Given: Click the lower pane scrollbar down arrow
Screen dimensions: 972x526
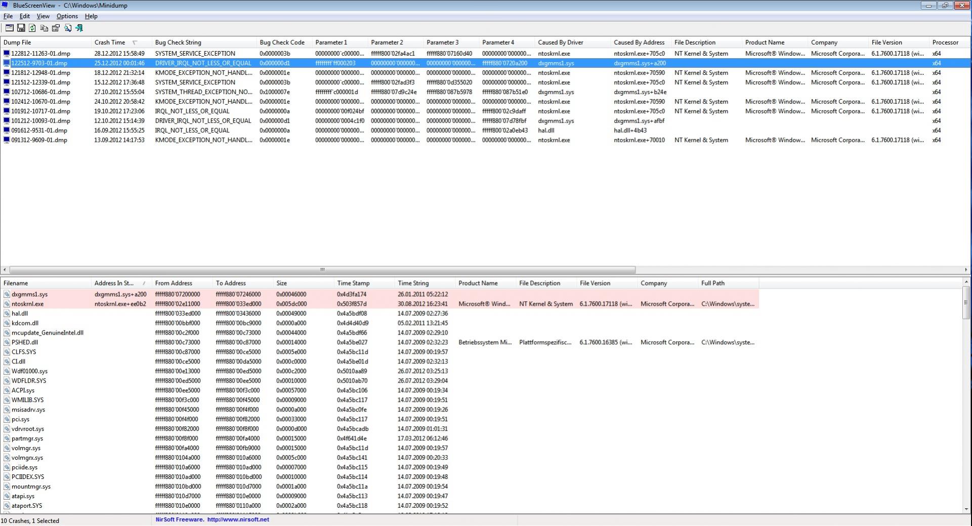Looking at the screenshot, I should 967,509.
